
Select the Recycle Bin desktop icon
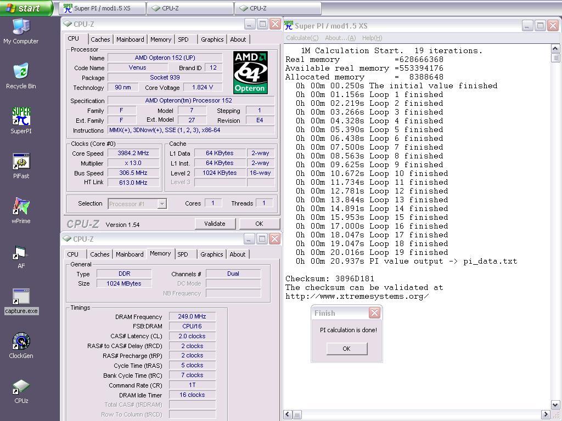point(21,76)
